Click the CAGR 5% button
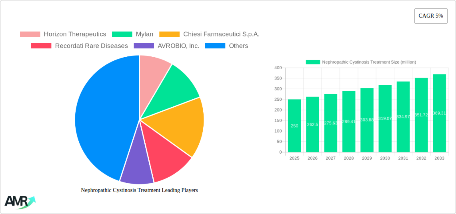This screenshot has height=214, width=456. [430, 16]
